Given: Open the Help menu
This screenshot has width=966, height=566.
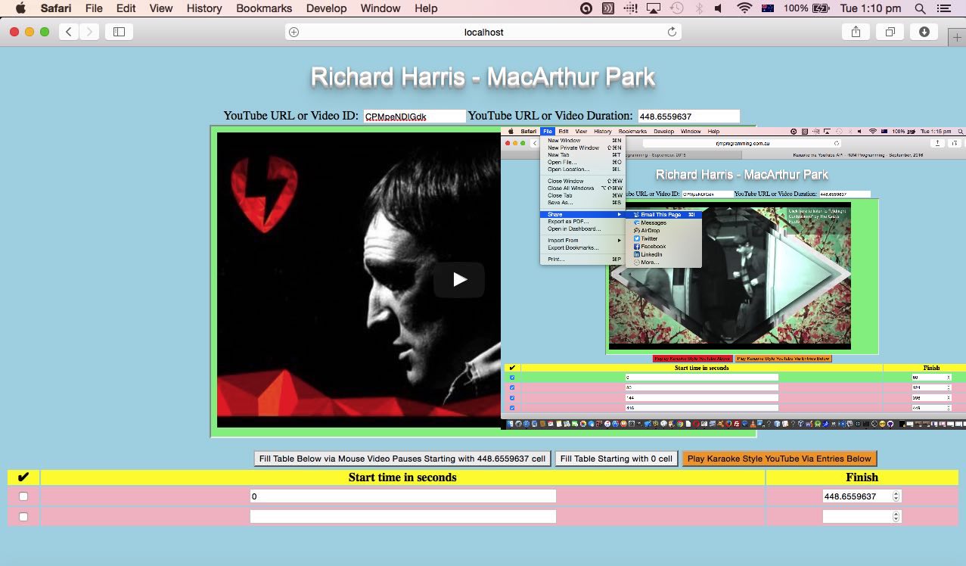Looking at the screenshot, I should click(x=426, y=8).
